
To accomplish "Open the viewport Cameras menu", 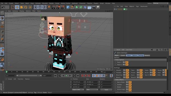I will (15, 11).
